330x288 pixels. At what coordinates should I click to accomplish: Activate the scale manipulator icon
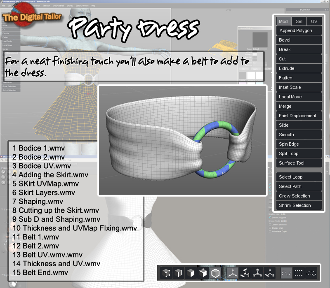(257, 273)
